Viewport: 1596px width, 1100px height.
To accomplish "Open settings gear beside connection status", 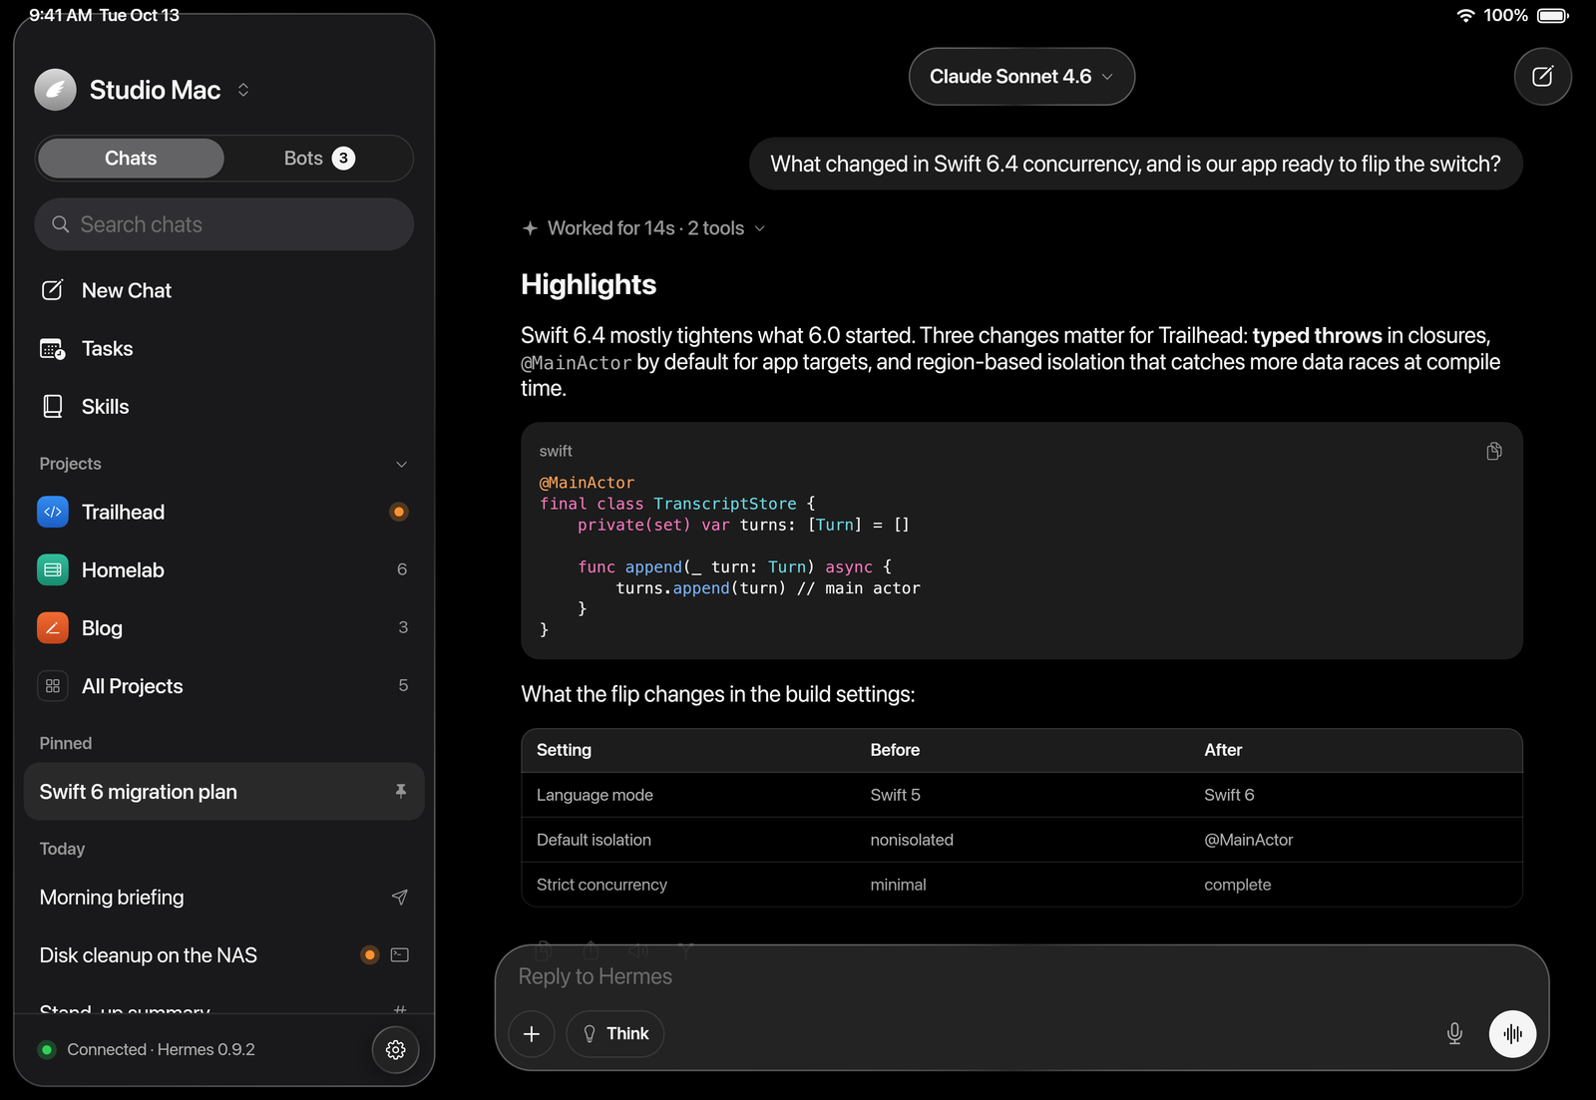I will (396, 1049).
